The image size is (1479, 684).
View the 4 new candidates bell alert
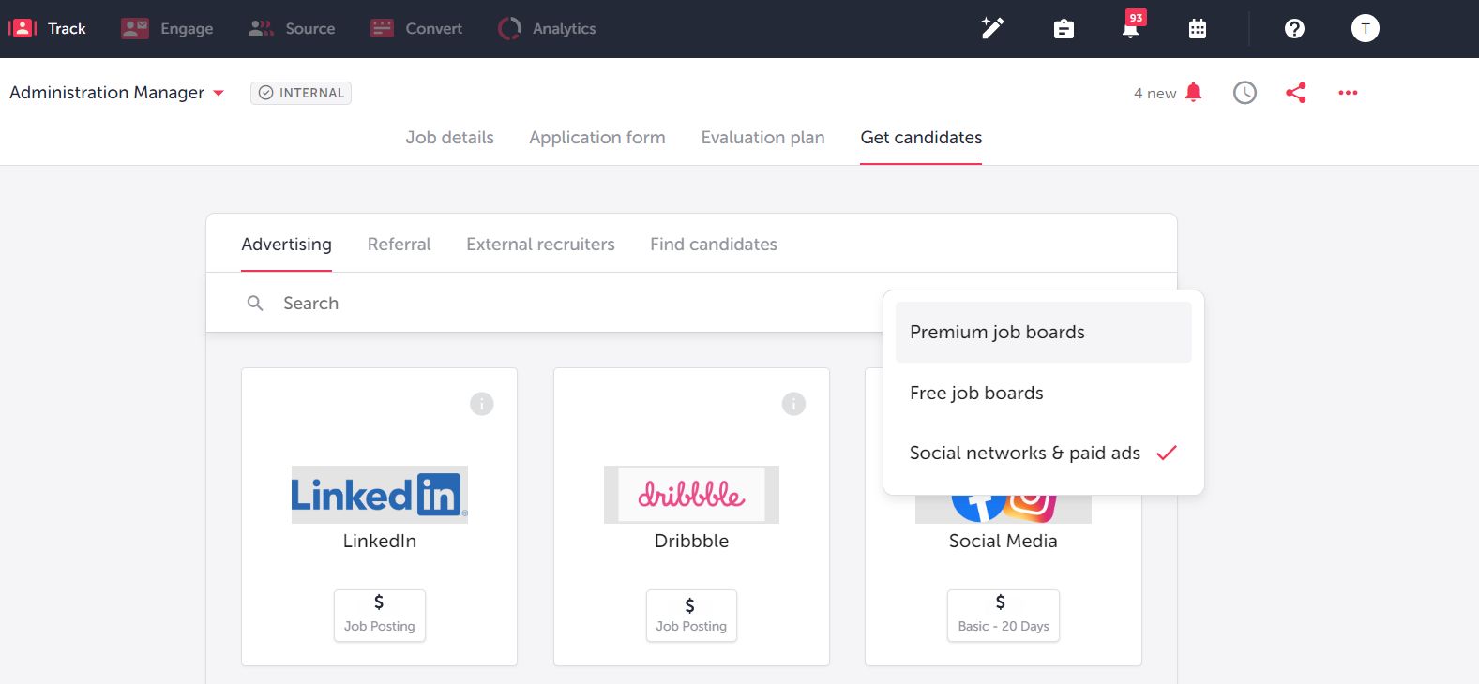(1165, 93)
